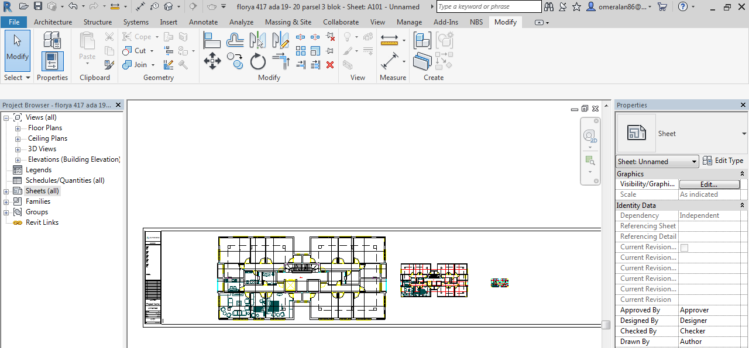
Task: Open the Type Properties icon
Action: click(x=52, y=41)
